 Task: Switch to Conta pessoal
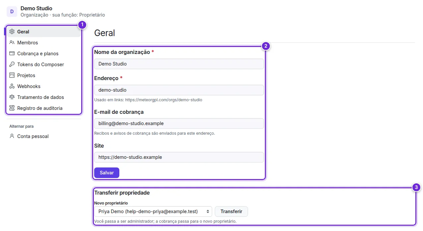click(44, 136)
